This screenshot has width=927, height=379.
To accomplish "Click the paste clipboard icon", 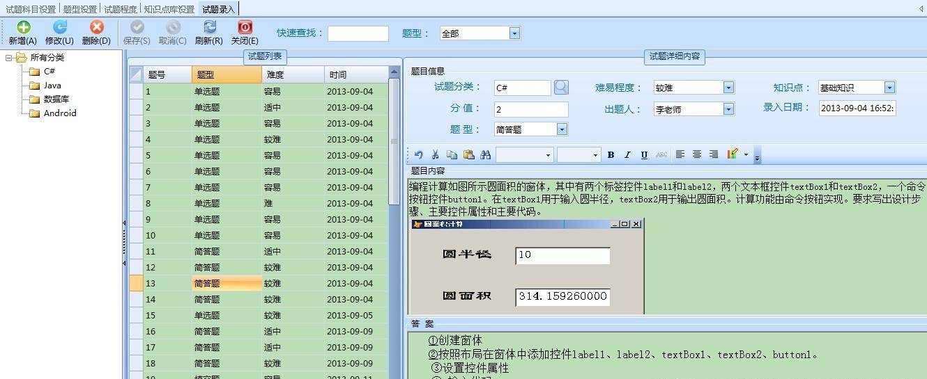I will (x=468, y=154).
